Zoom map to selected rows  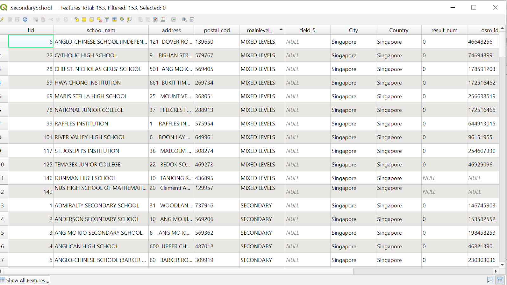130,20
